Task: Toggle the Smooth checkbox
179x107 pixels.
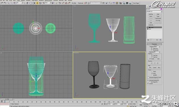Action: (x=148, y=83)
